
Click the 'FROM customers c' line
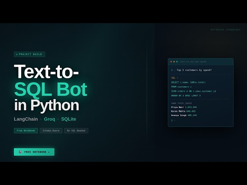point(181,87)
